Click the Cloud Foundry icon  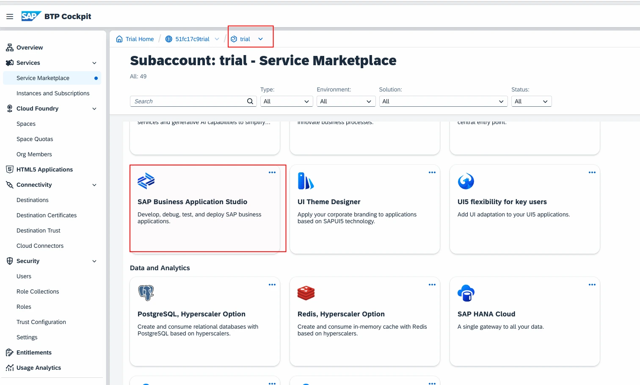(10, 108)
